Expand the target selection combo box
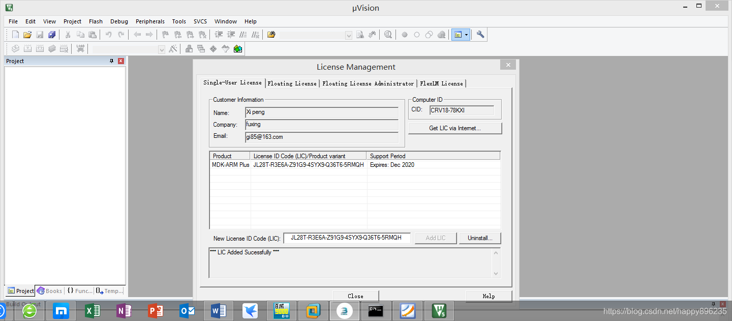Screen dimensions: 732x321 click(x=162, y=49)
